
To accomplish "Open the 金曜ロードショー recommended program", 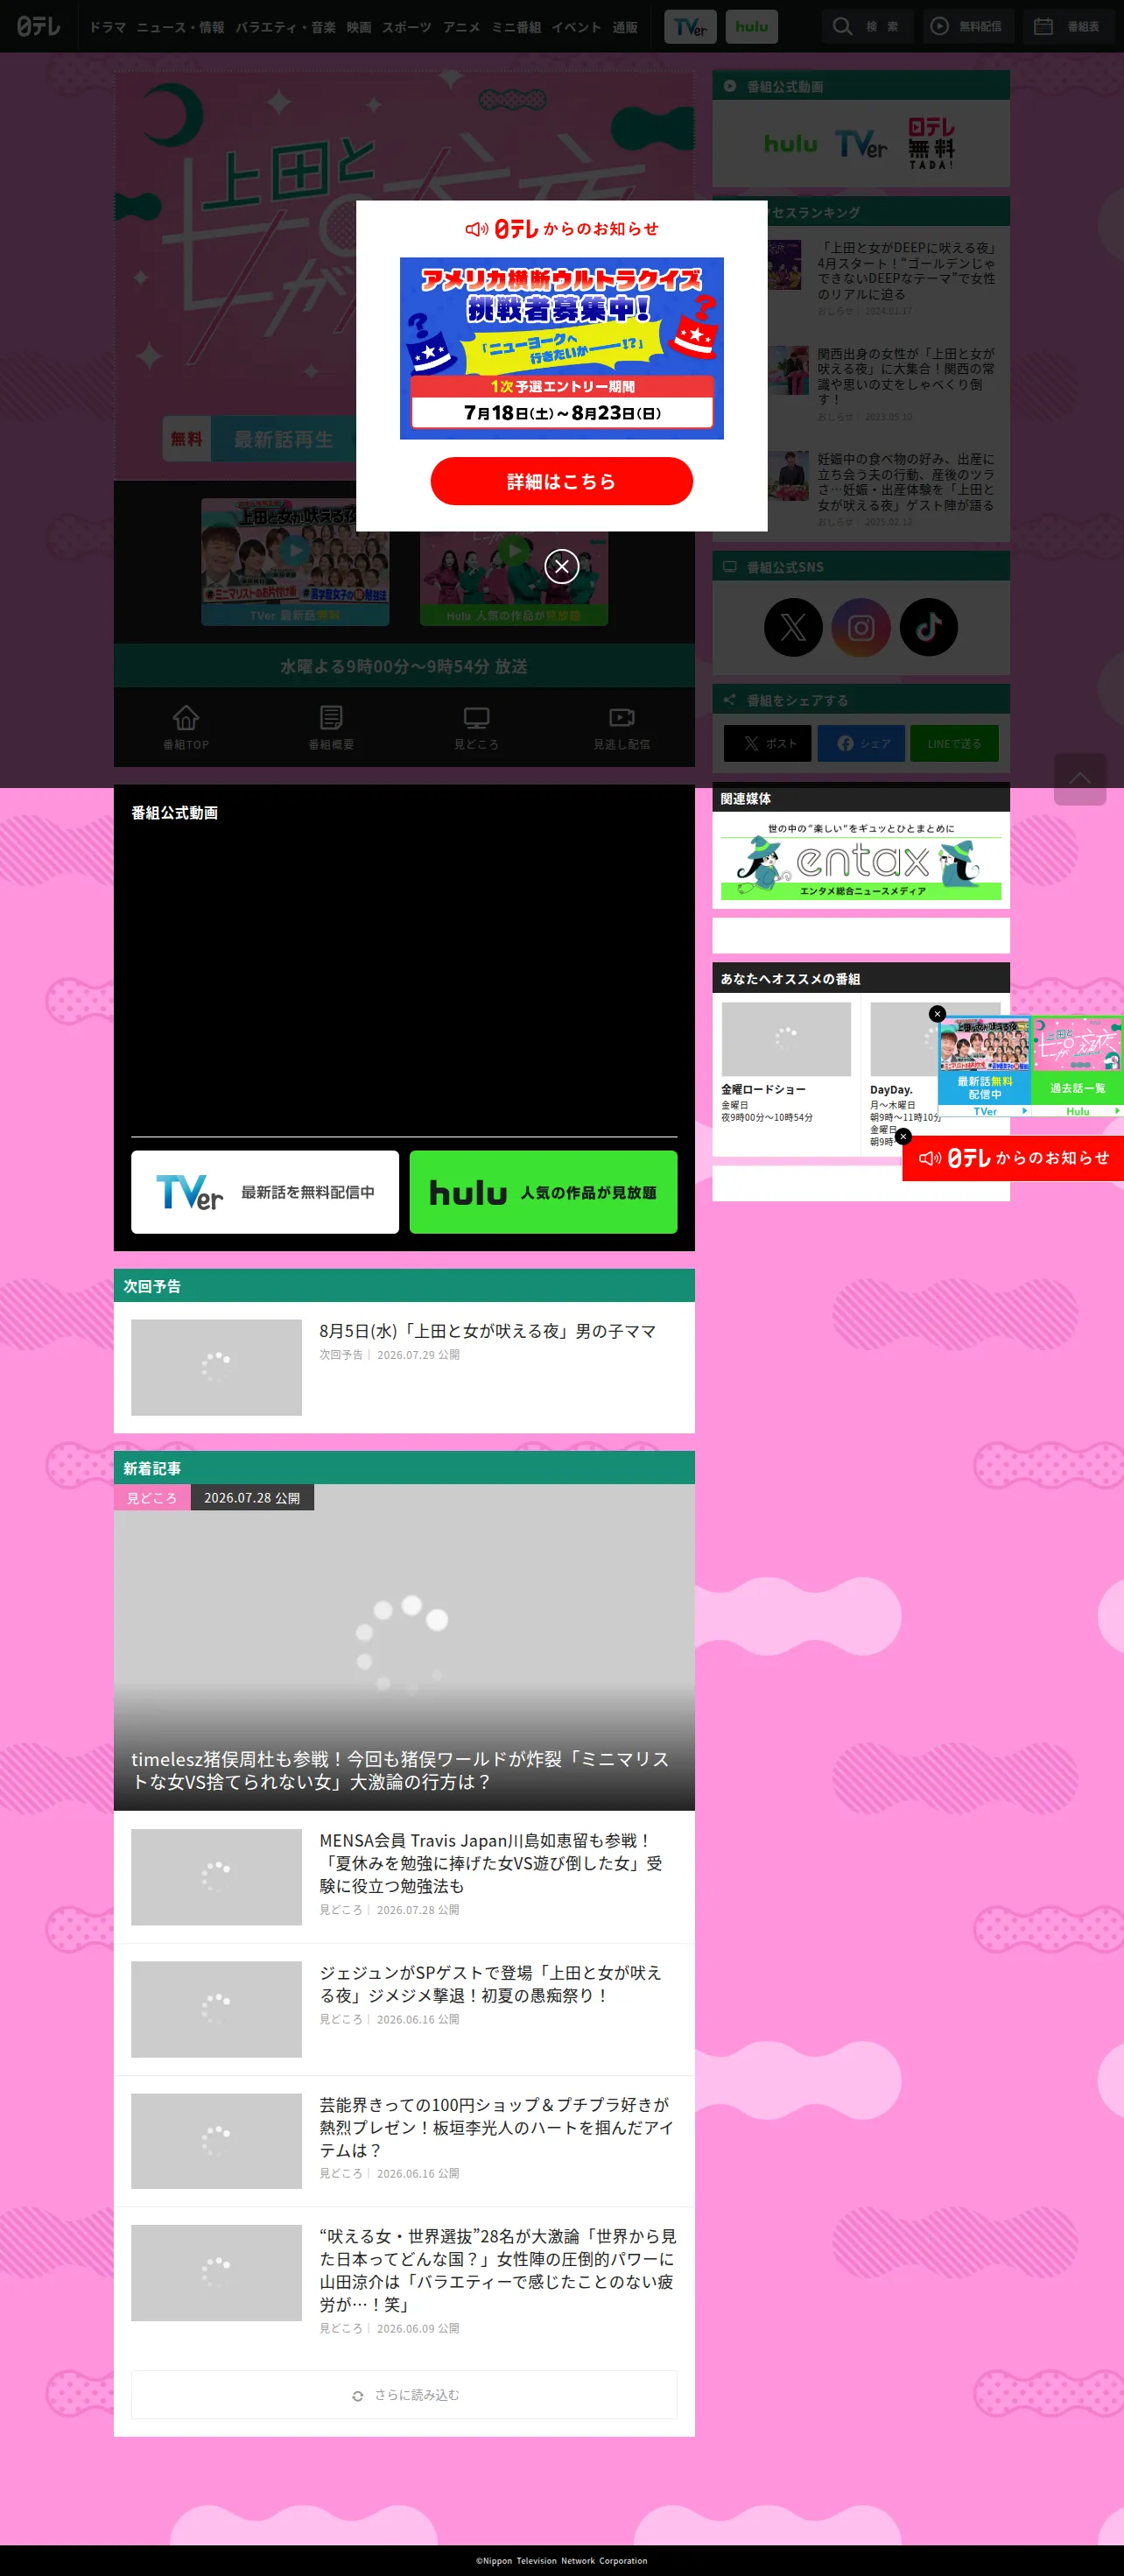I will click(x=786, y=1064).
